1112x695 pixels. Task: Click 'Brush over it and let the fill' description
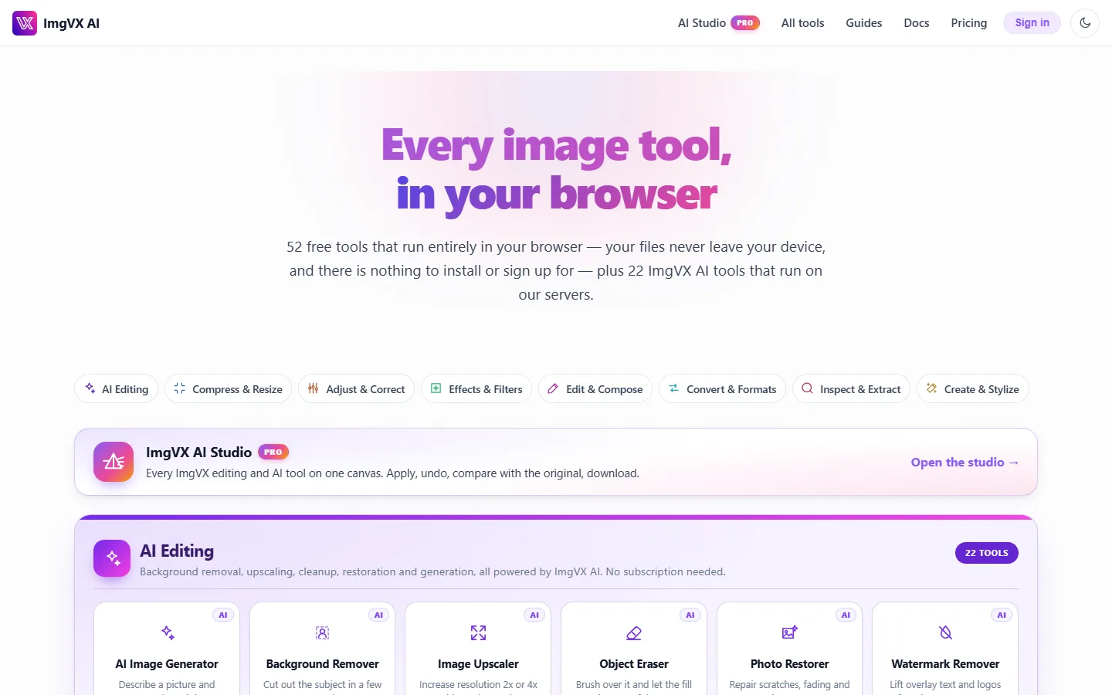tap(634, 685)
